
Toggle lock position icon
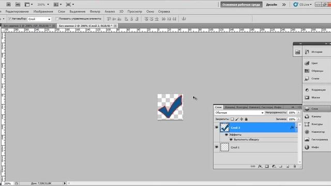tap(242, 119)
